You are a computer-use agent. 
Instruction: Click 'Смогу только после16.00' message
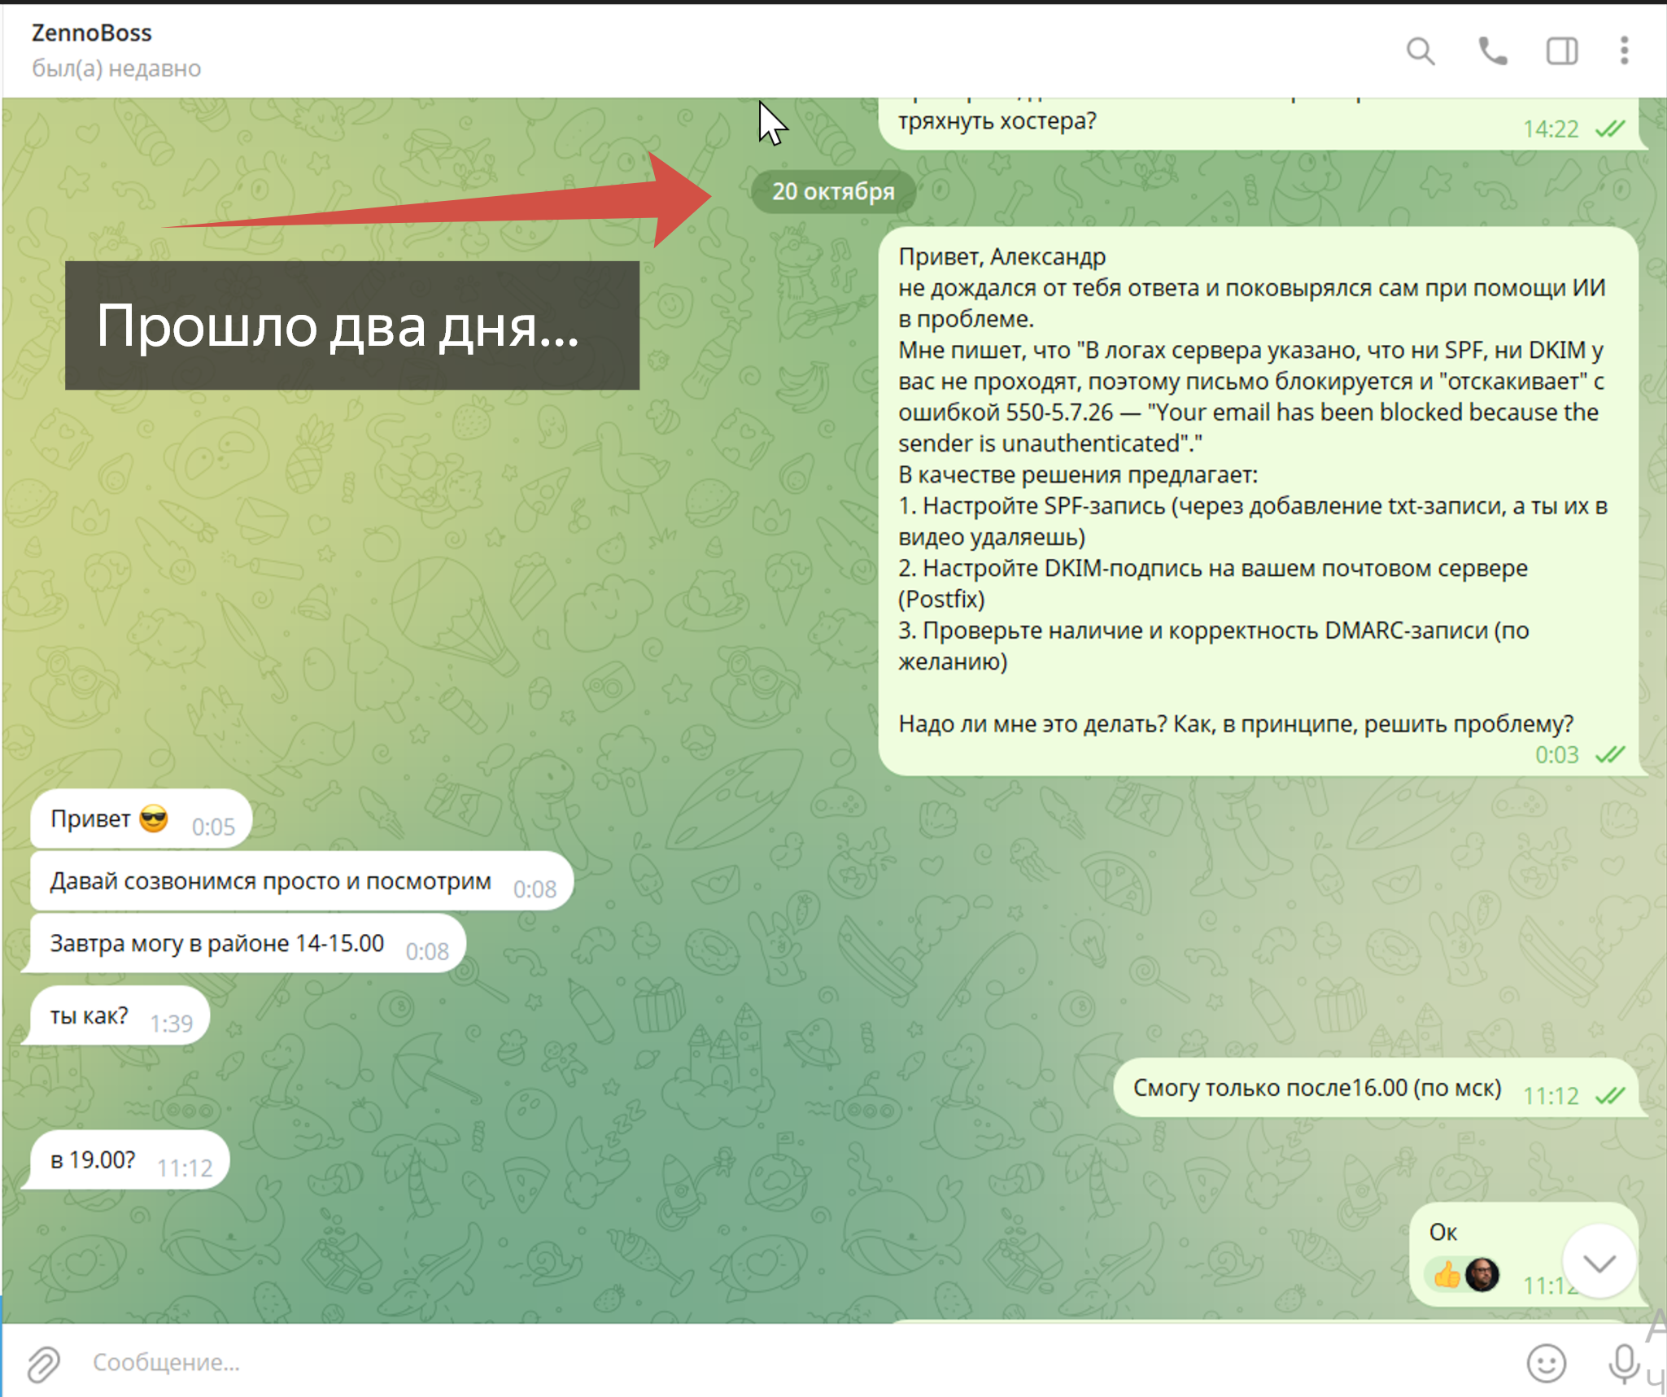pos(1316,1089)
